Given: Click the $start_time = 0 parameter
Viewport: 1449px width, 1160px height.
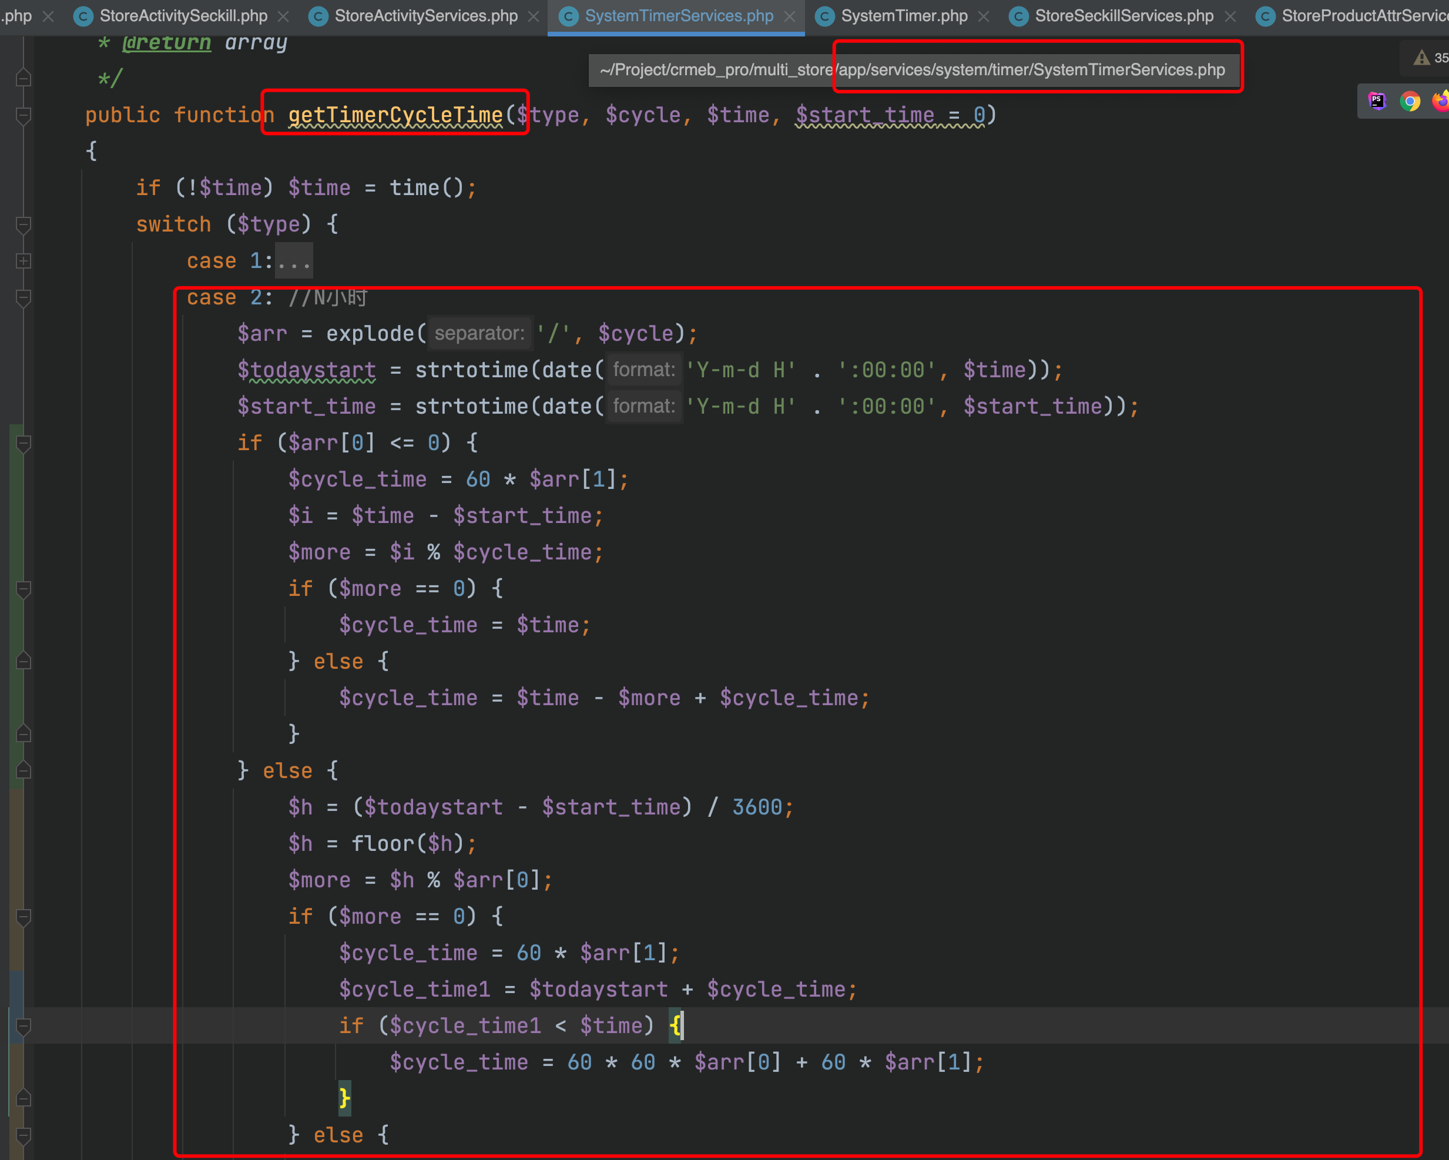Looking at the screenshot, I should point(891,115).
